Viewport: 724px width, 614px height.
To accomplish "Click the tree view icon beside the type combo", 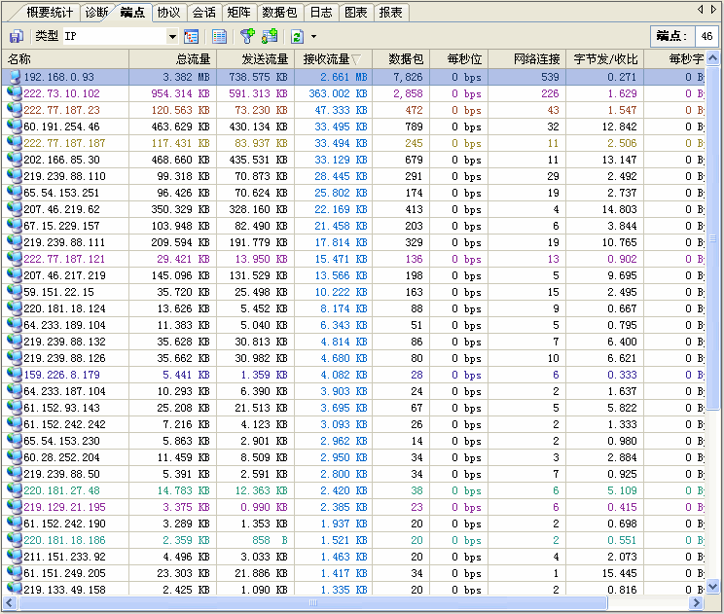I will tap(191, 36).
